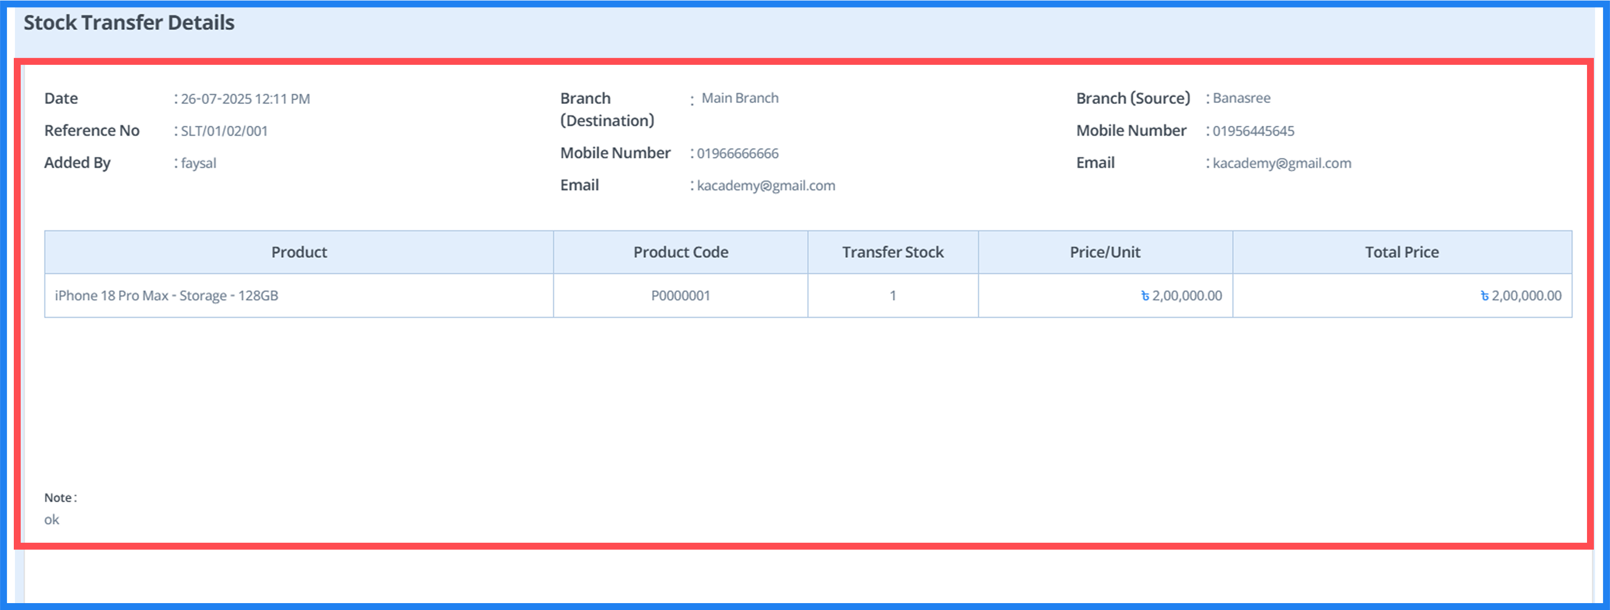Click the Product column header
Image resolution: width=1610 pixels, height=610 pixels.
coord(299,252)
